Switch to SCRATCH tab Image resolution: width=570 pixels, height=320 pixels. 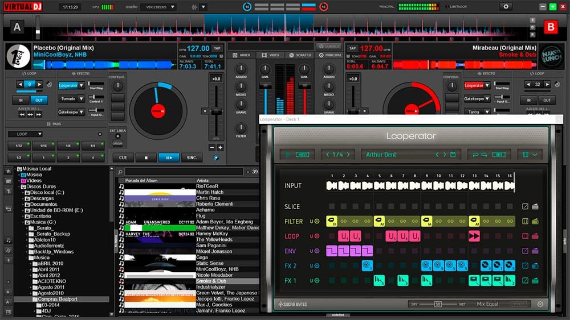point(300,55)
